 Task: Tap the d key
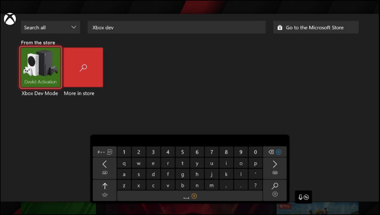(153, 174)
